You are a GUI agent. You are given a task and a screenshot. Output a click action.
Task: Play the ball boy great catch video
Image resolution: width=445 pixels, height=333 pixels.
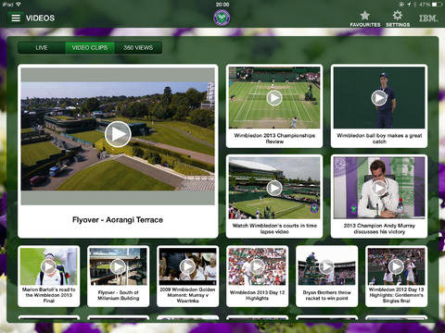[379, 98]
